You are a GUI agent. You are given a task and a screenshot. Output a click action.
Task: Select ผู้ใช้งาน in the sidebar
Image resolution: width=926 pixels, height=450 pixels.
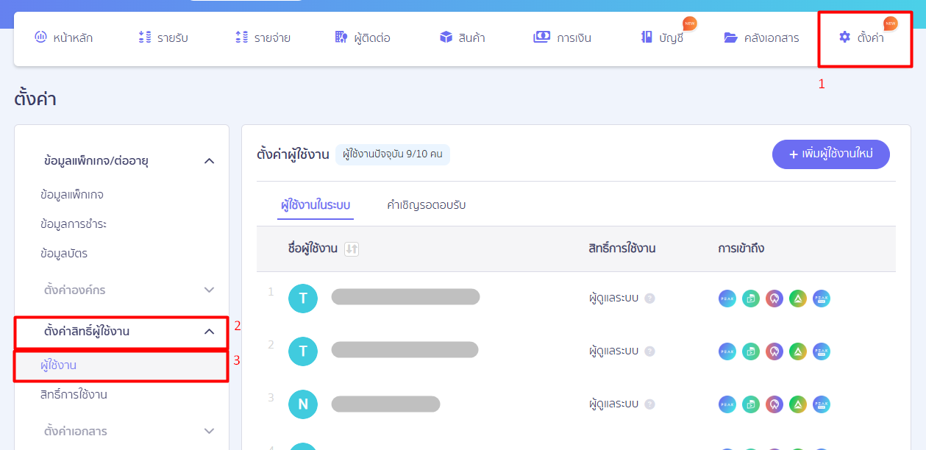(121, 365)
